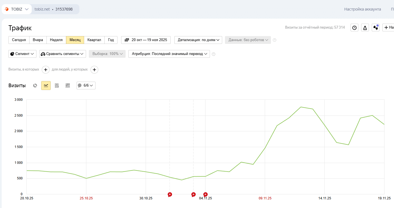Select the 'Квартал' period
The height and width of the screenshot is (208, 394).
(x=94, y=40)
